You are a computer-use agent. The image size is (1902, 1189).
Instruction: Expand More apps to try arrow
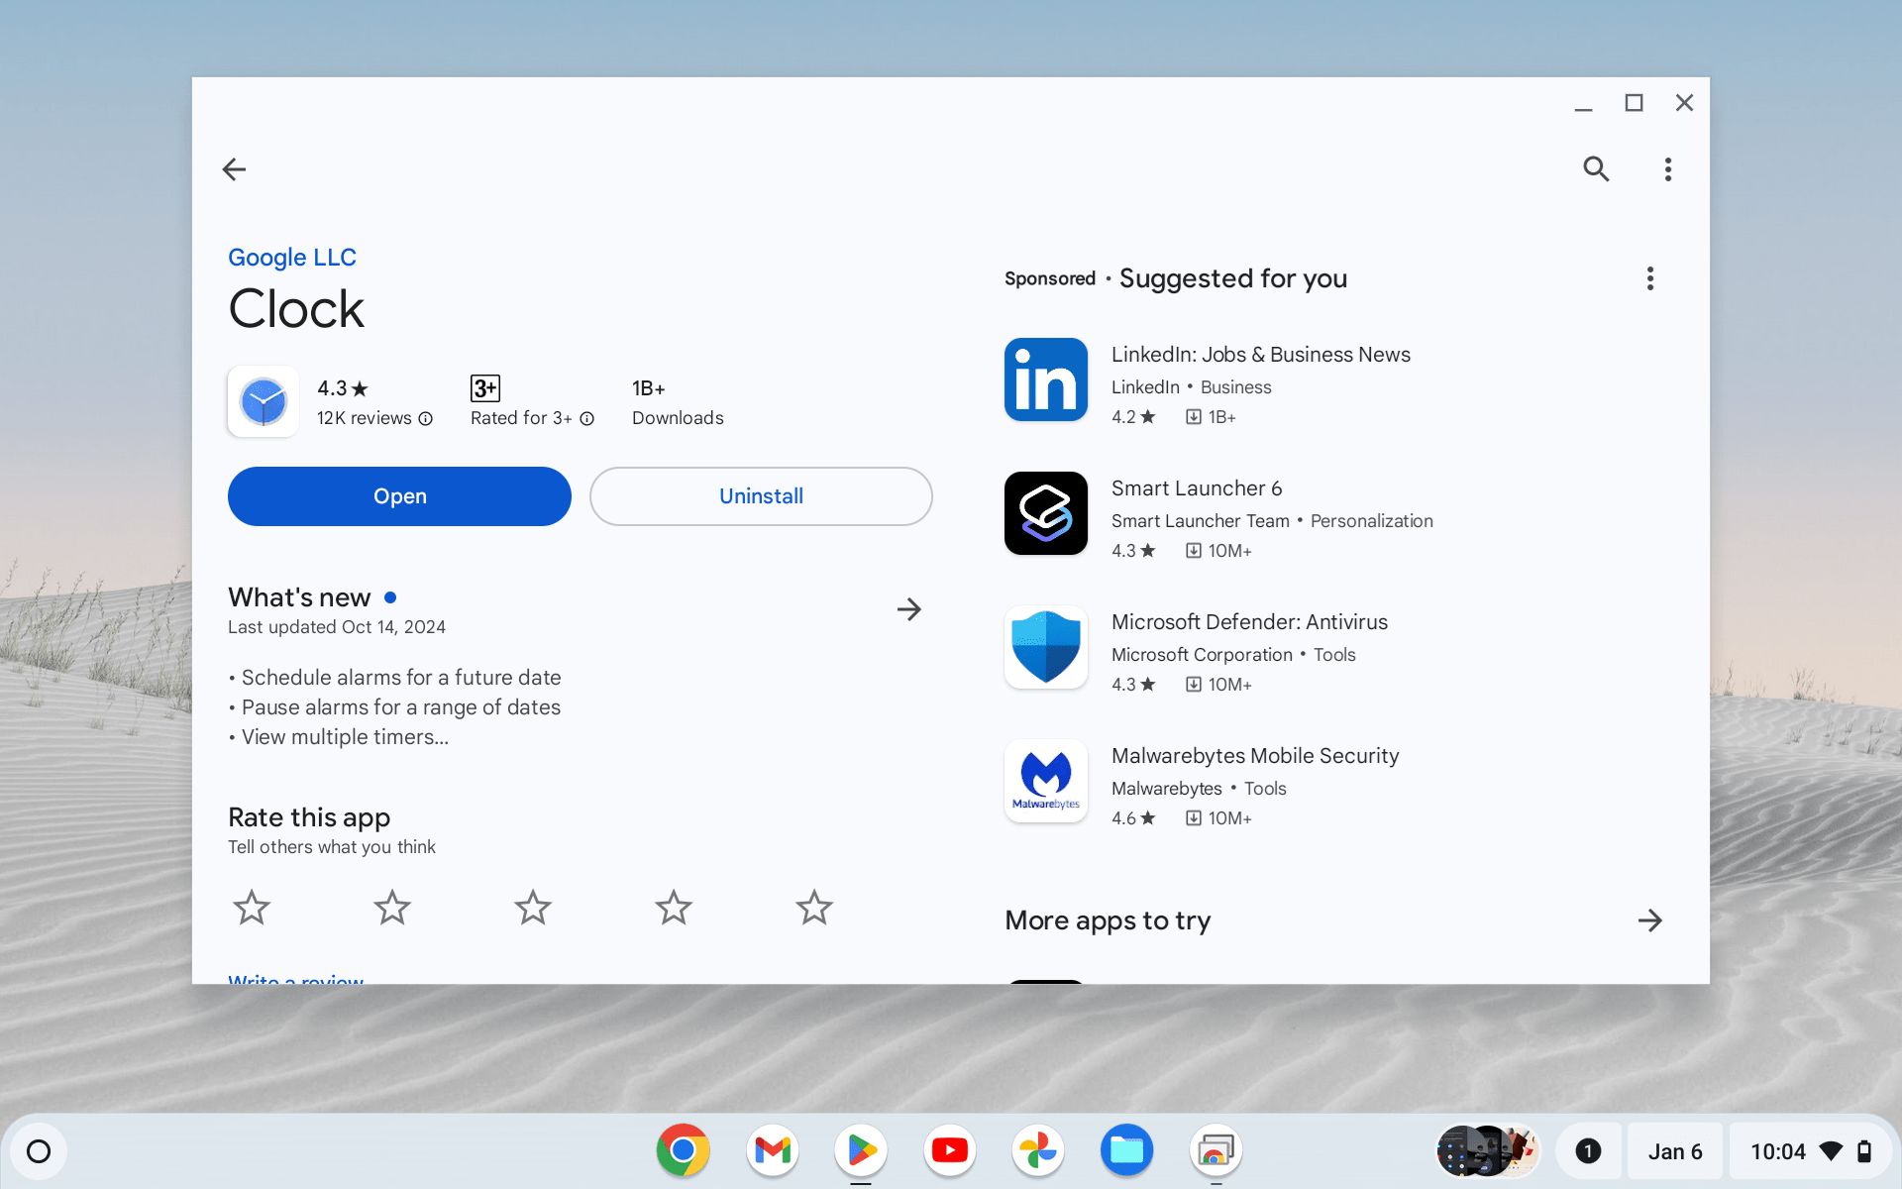pos(1650,920)
